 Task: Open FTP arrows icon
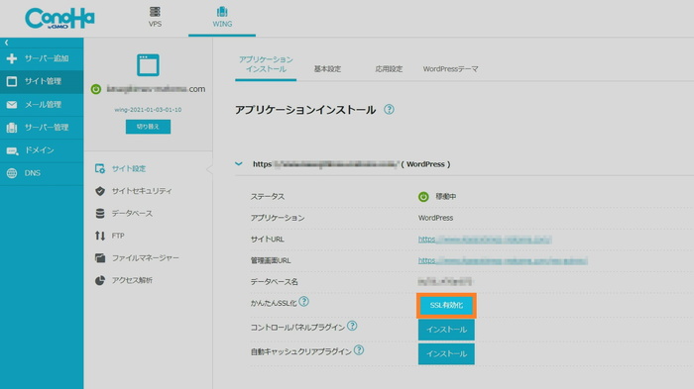(100, 236)
